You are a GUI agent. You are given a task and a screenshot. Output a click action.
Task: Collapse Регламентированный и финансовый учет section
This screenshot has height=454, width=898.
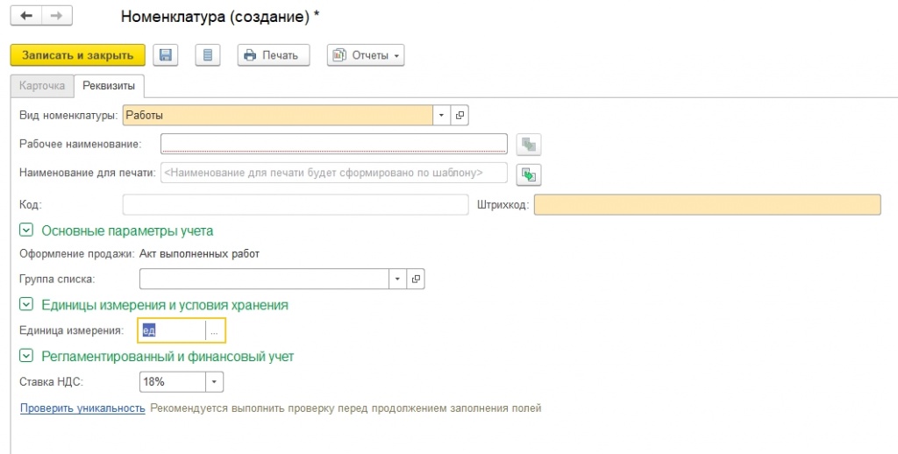(x=26, y=357)
